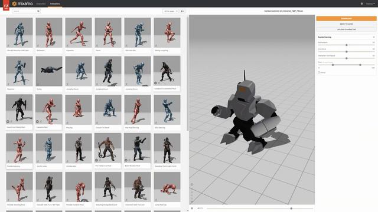The width and height of the screenshot is (378, 212).
Task: Switch to the Characters tab
Action: coord(41,4)
